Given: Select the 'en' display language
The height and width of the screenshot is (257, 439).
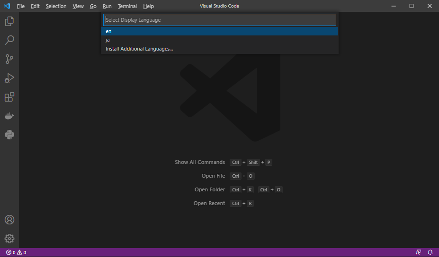Looking at the screenshot, I should (220, 31).
